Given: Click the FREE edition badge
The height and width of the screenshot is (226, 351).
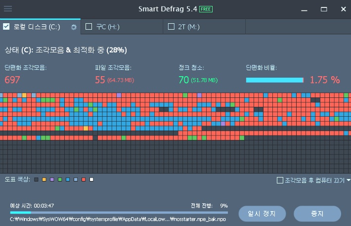Looking at the screenshot, I should tap(206, 9).
